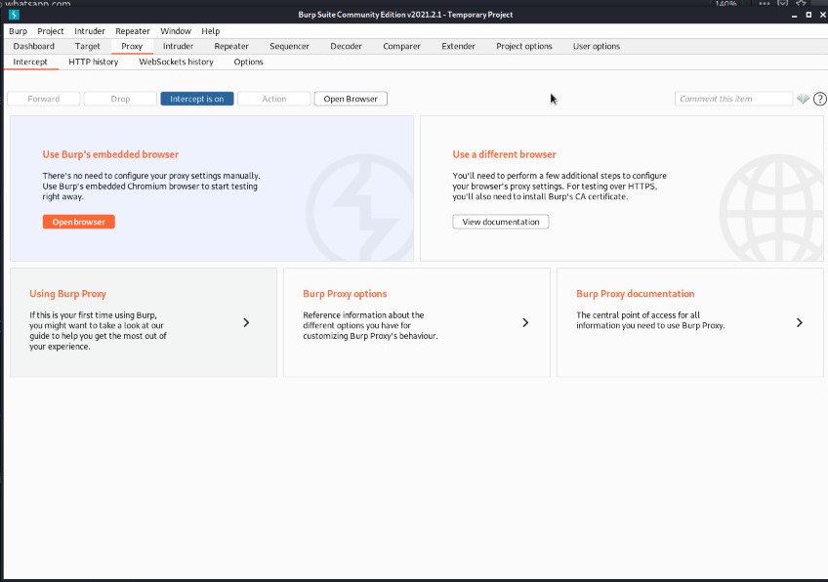Click the Use Burp's embedded browser heading
Screen dimensions: 828x582
110,154
